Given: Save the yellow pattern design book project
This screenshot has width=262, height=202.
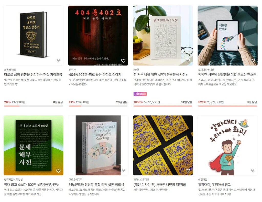Looking at the screenshot, I should (188, 171).
